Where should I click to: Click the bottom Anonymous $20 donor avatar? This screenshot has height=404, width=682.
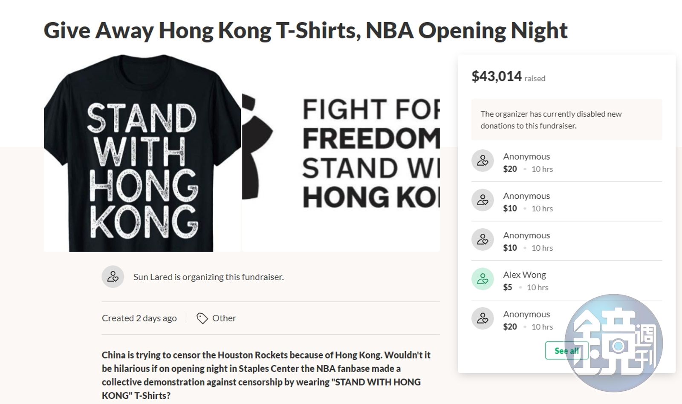click(483, 318)
